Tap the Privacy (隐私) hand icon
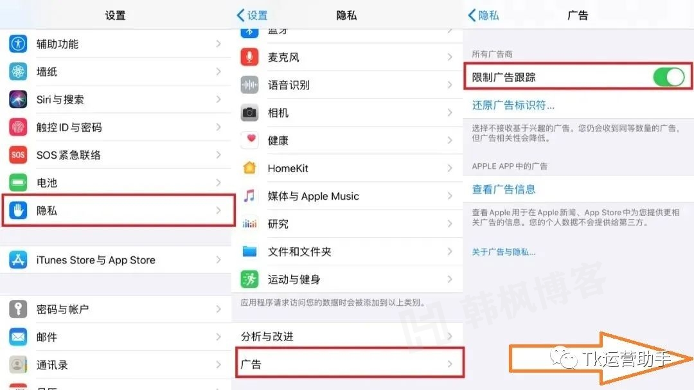The height and width of the screenshot is (390, 694). coord(17,210)
